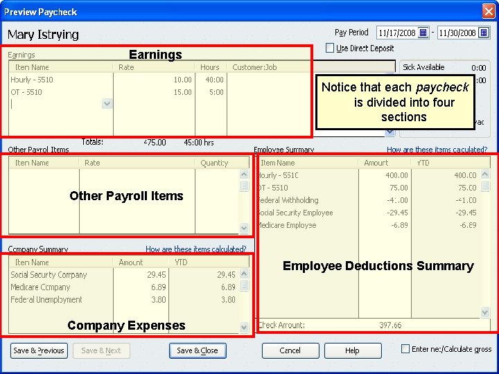
Task: Cancel the paycheck preview
Action: pos(290,350)
